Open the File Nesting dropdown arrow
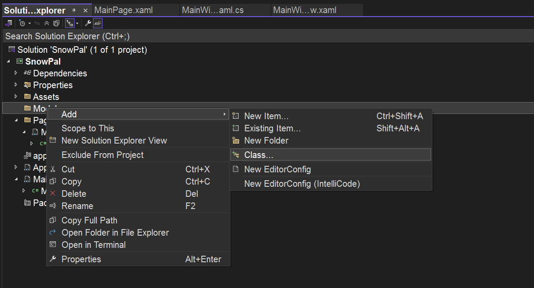534x288 pixels. click(77, 23)
